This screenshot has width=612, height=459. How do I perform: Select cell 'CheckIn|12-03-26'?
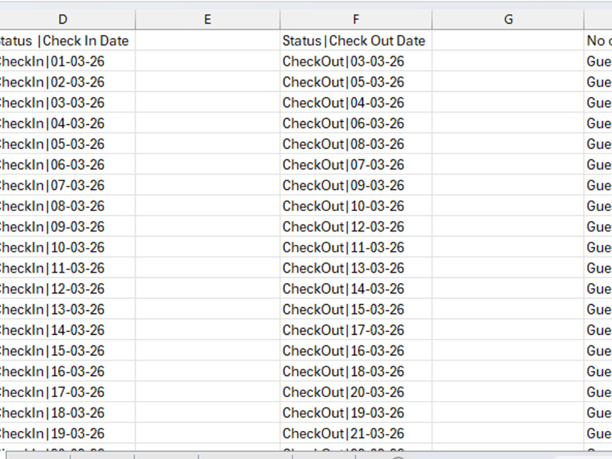tap(67, 289)
